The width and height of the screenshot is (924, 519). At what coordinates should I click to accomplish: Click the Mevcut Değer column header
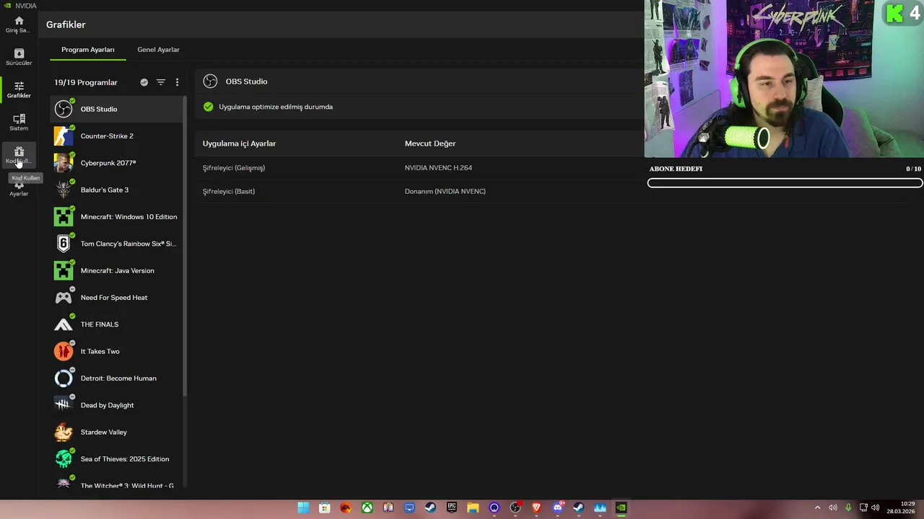pyautogui.click(x=430, y=143)
